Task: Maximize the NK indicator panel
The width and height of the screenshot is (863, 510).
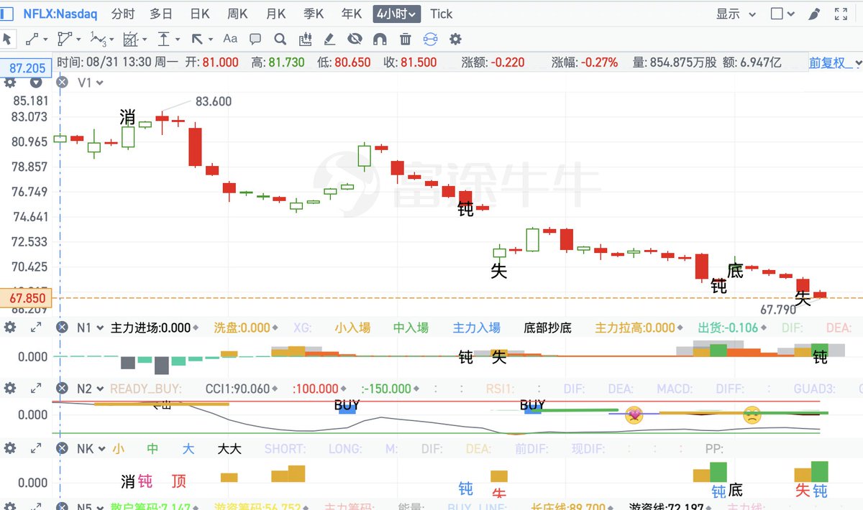Action: 36,448
